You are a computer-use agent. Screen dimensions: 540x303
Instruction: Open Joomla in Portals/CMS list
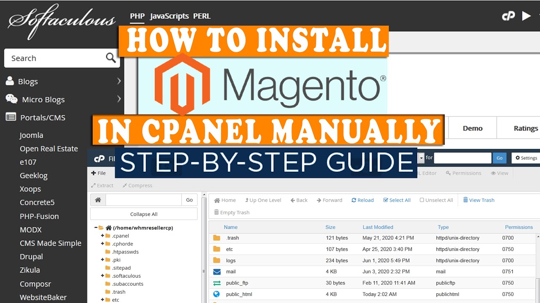pos(31,135)
